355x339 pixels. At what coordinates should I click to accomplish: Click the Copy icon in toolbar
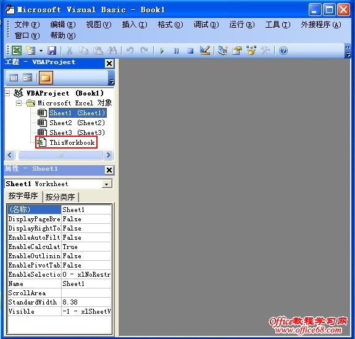[x=83, y=51]
